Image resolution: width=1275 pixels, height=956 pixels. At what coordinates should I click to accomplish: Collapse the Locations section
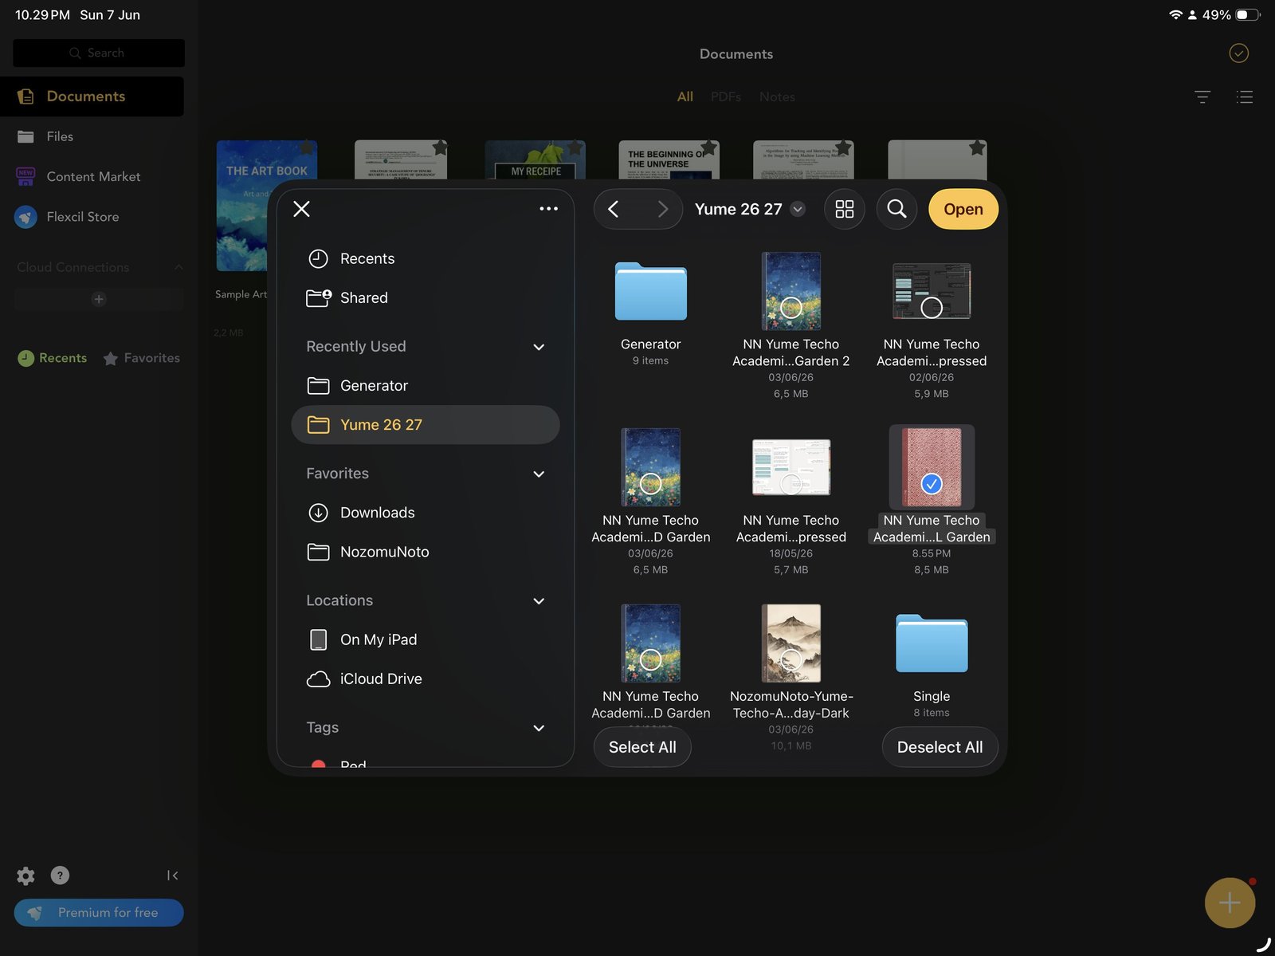point(539,600)
